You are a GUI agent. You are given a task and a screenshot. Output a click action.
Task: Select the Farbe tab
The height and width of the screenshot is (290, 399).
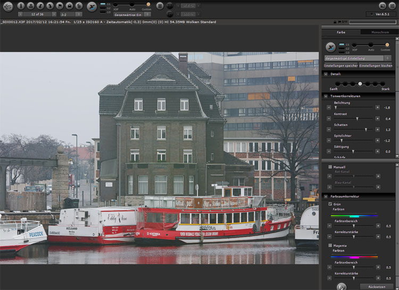pos(341,32)
